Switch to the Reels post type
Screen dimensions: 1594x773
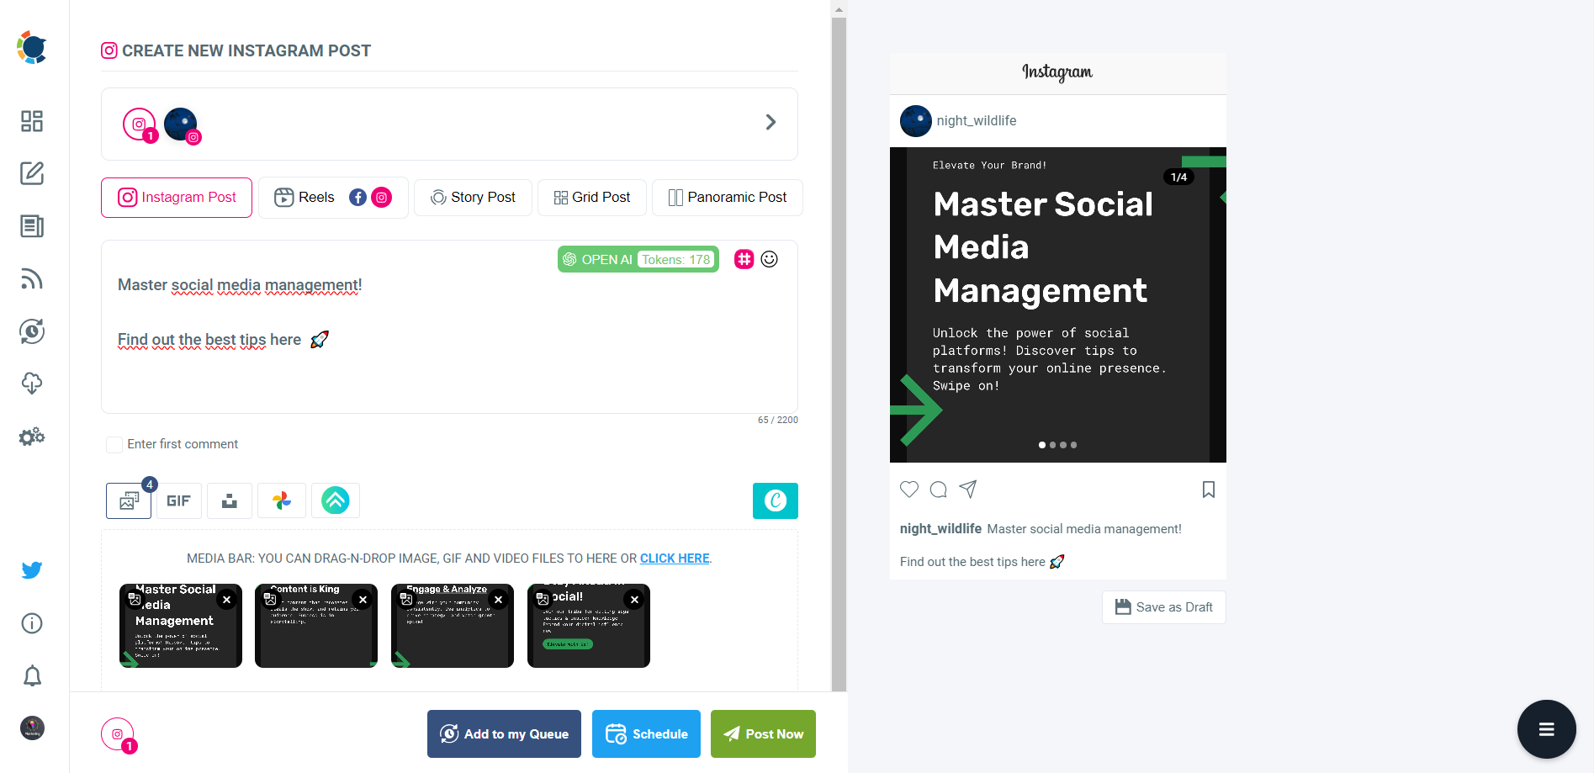315,197
